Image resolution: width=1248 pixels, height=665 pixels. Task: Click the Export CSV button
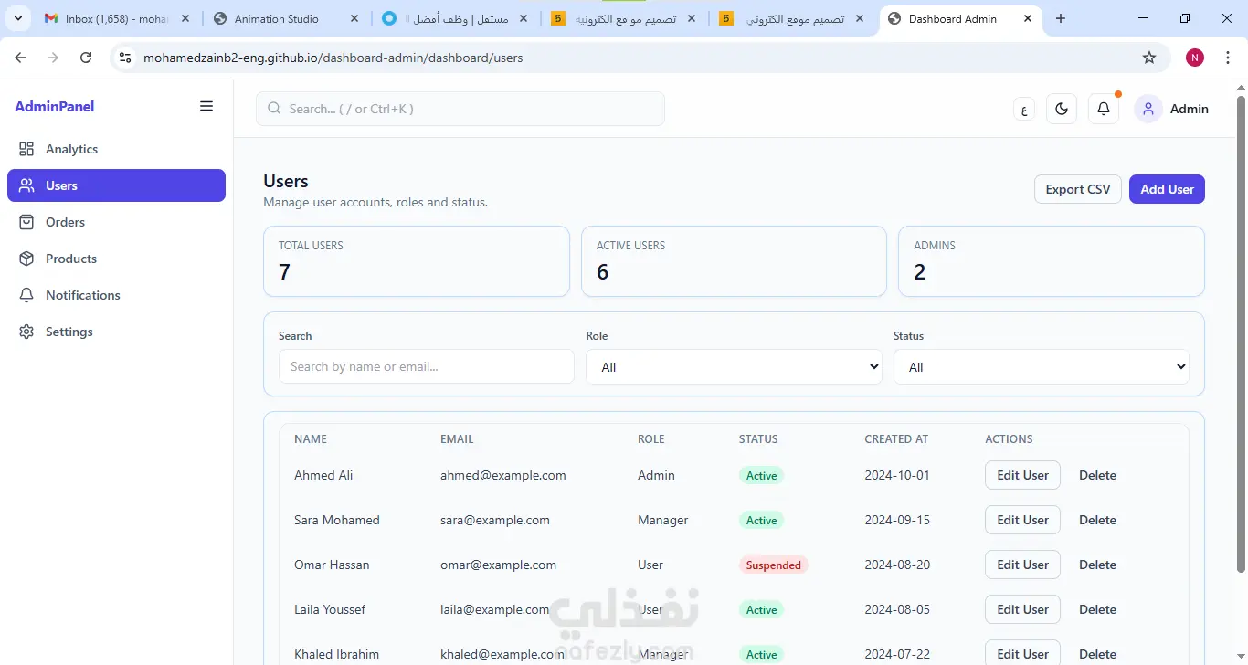click(1078, 189)
